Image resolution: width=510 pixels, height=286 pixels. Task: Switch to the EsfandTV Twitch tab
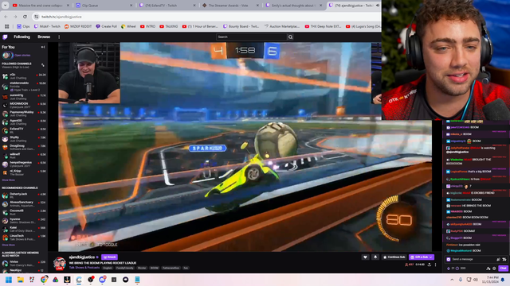167,6
